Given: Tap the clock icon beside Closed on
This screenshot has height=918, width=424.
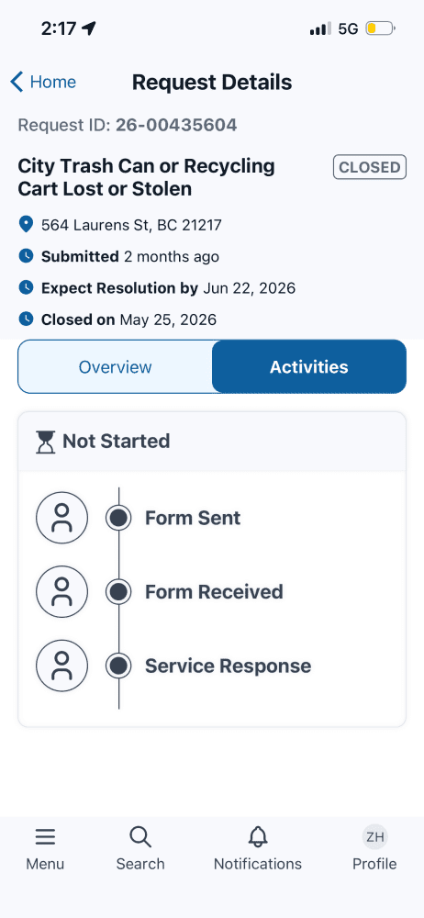Looking at the screenshot, I should pos(26,319).
